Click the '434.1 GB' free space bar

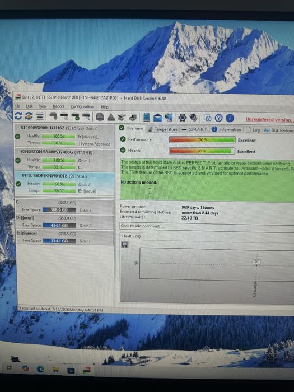click(59, 225)
